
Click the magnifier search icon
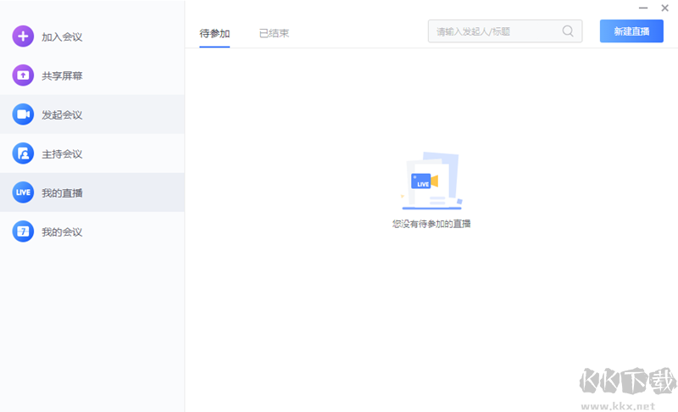[568, 31]
